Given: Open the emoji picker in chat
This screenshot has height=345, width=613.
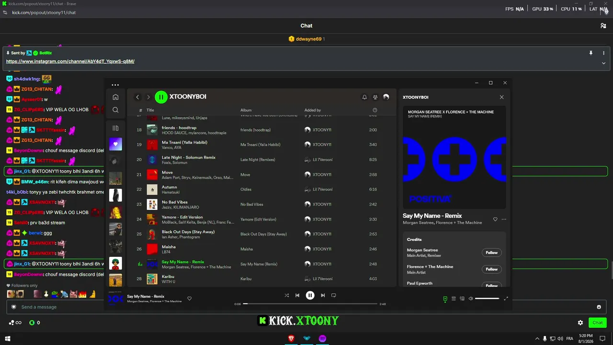Looking at the screenshot, I should point(599,307).
